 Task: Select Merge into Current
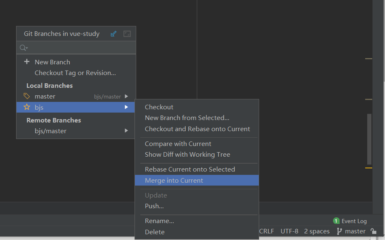174,180
